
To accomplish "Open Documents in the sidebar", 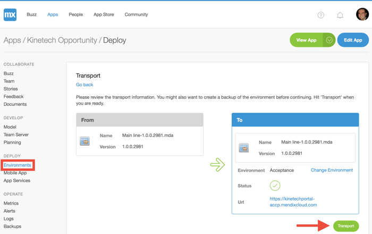I will [15, 104].
